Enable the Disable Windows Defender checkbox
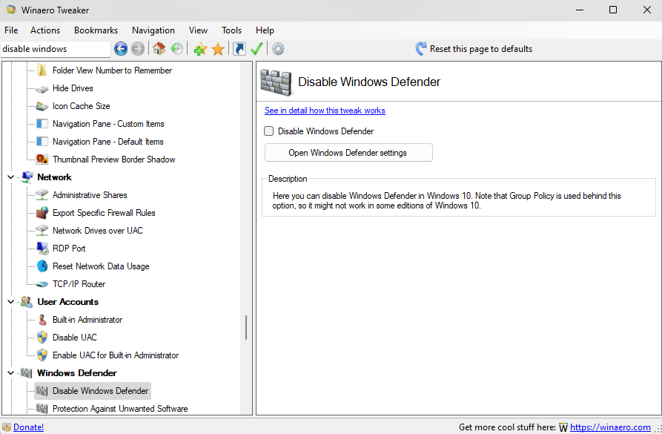 (x=268, y=131)
